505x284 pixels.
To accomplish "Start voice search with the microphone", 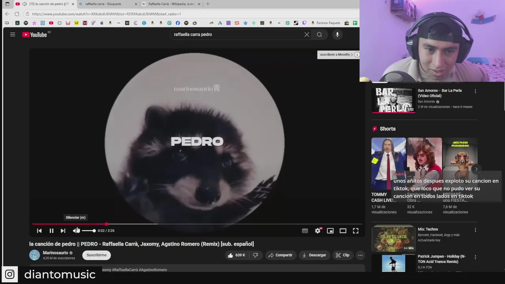I will [337, 34].
